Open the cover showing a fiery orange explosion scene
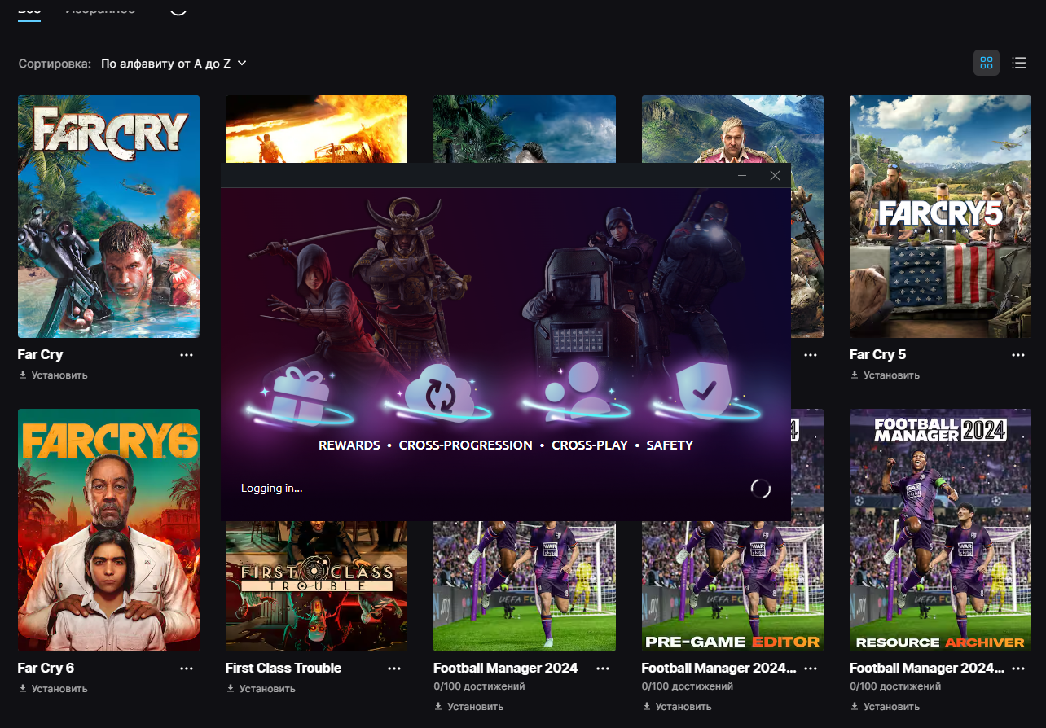Viewport: 1046px width, 728px height. (316, 129)
